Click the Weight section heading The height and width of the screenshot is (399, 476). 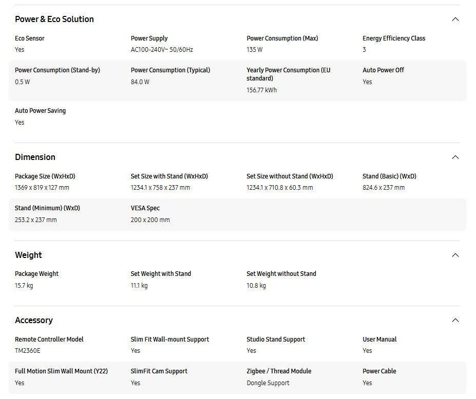pos(28,255)
